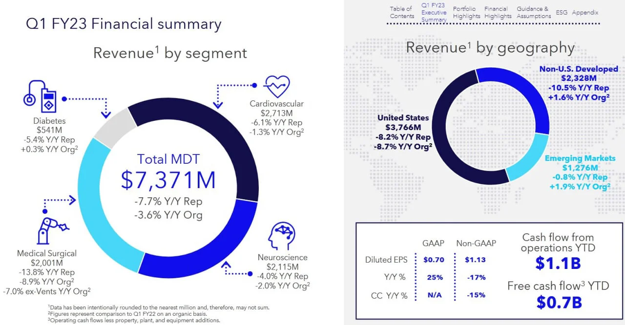Click the 'Total MDT' label
Viewport: 625px width, 325px height.
click(168, 159)
